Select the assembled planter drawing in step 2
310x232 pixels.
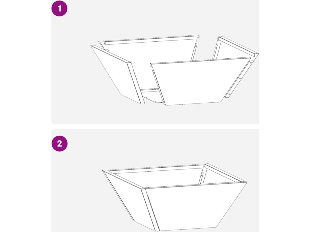click(x=175, y=197)
